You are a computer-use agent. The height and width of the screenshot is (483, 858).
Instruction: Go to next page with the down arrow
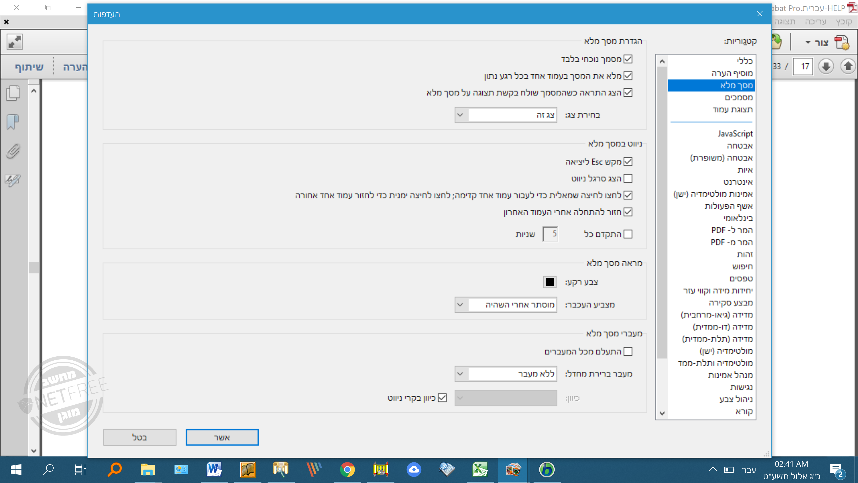click(x=826, y=66)
